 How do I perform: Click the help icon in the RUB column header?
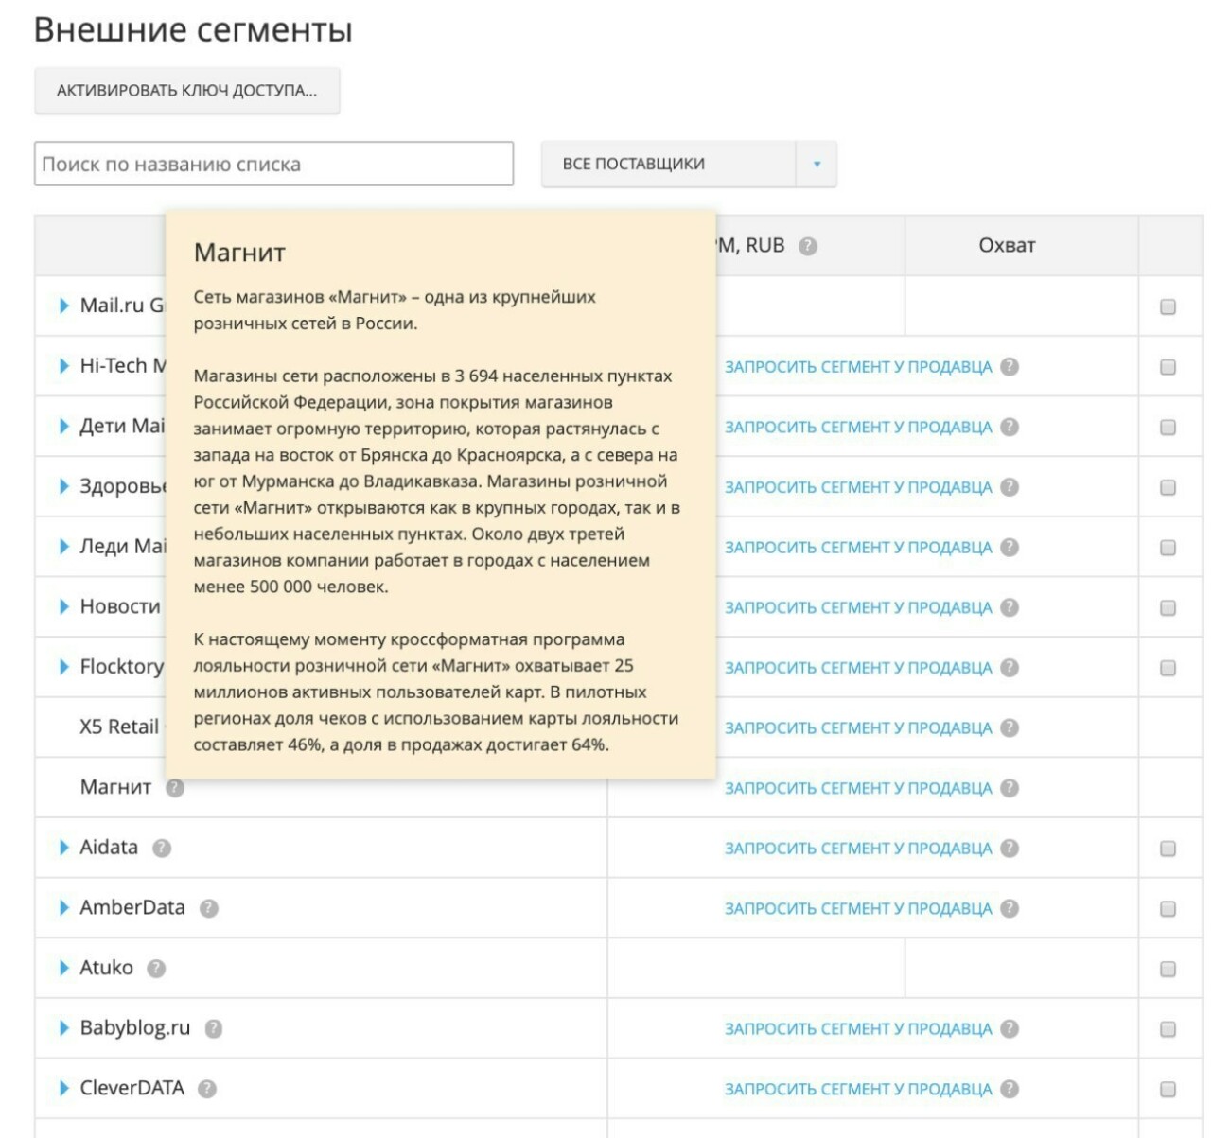(807, 246)
